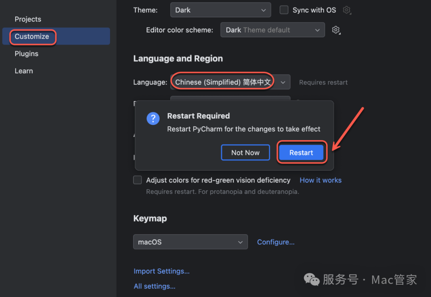Choose Not Now in the restart dialog
This screenshot has height=297, width=431.
tap(245, 153)
